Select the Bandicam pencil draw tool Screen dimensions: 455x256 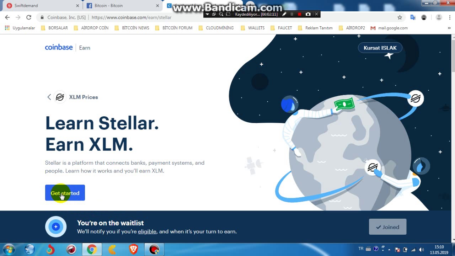pos(284,14)
